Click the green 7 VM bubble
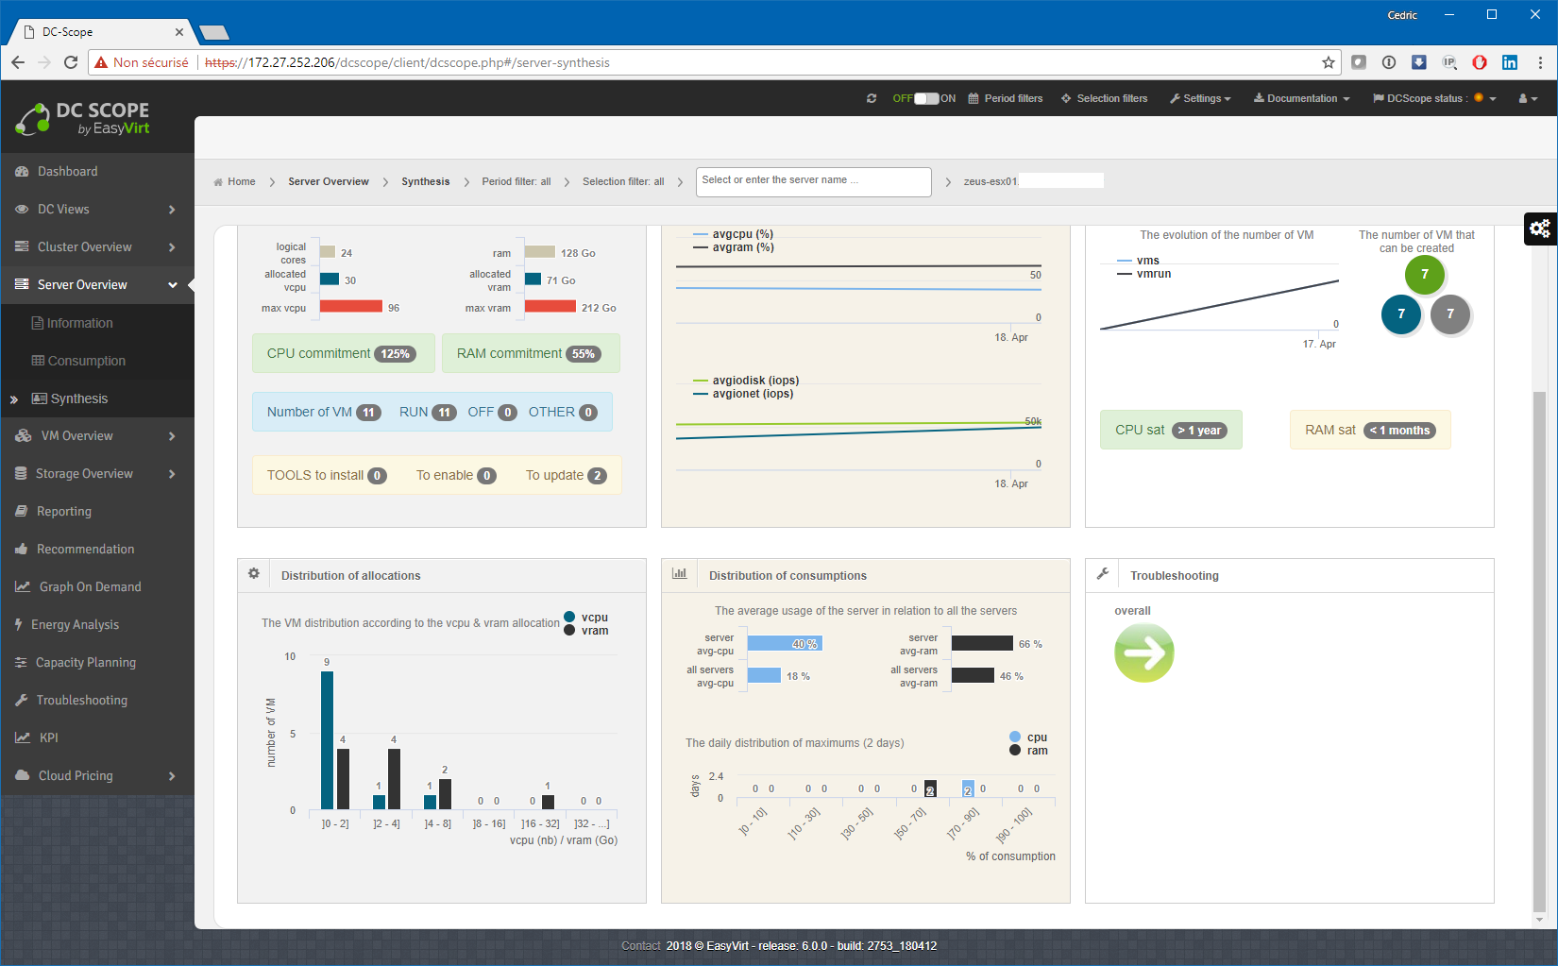 click(1424, 275)
